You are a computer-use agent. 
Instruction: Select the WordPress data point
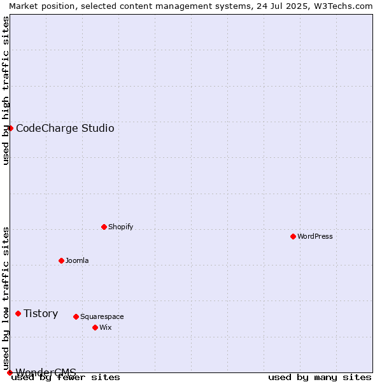(293, 237)
